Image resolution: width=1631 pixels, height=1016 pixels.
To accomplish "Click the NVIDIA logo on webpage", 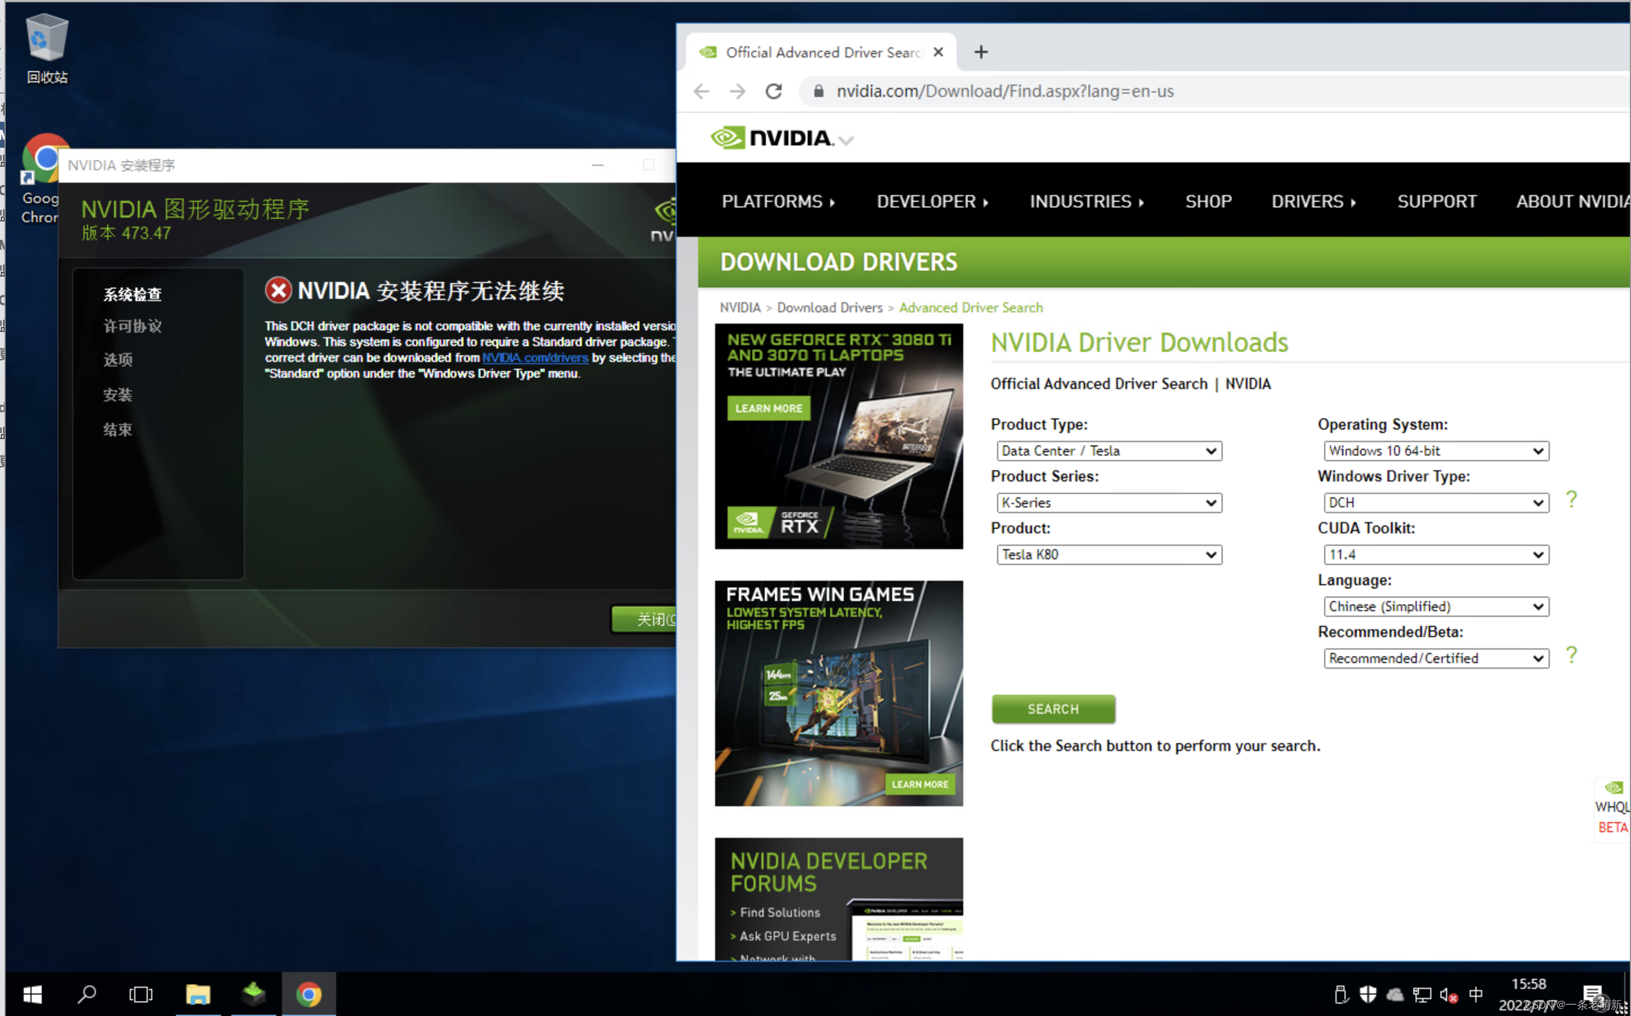I will tap(771, 138).
